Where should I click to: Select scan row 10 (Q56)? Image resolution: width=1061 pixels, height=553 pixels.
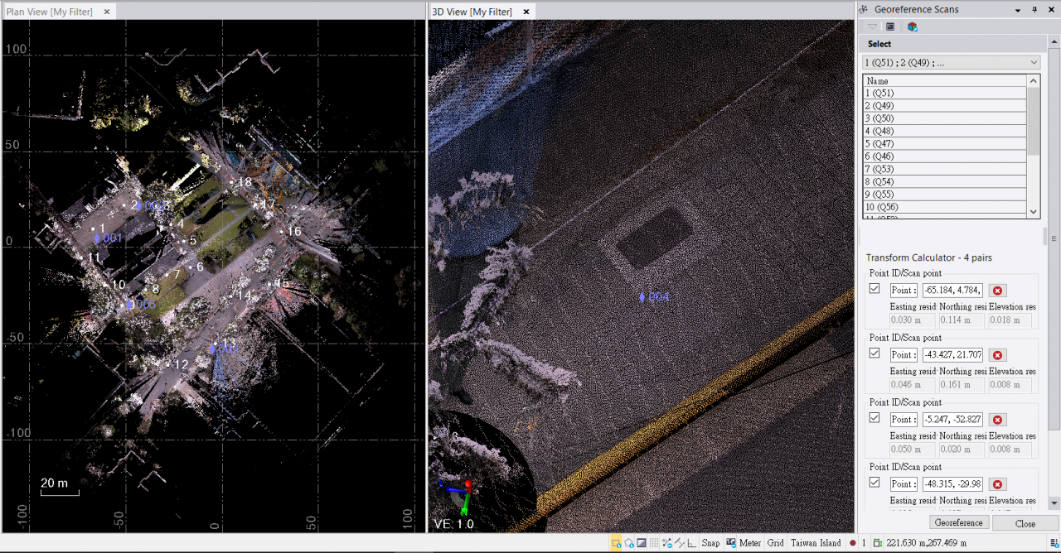(944, 207)
